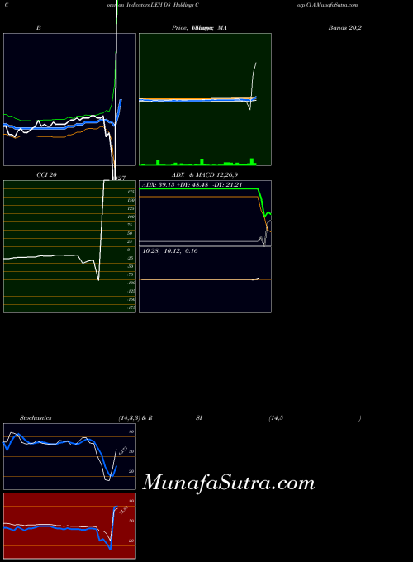Open the Bollinger Bands chart panel
The image size is (413, 562).
pyautogui.click(x=70, y=100)
